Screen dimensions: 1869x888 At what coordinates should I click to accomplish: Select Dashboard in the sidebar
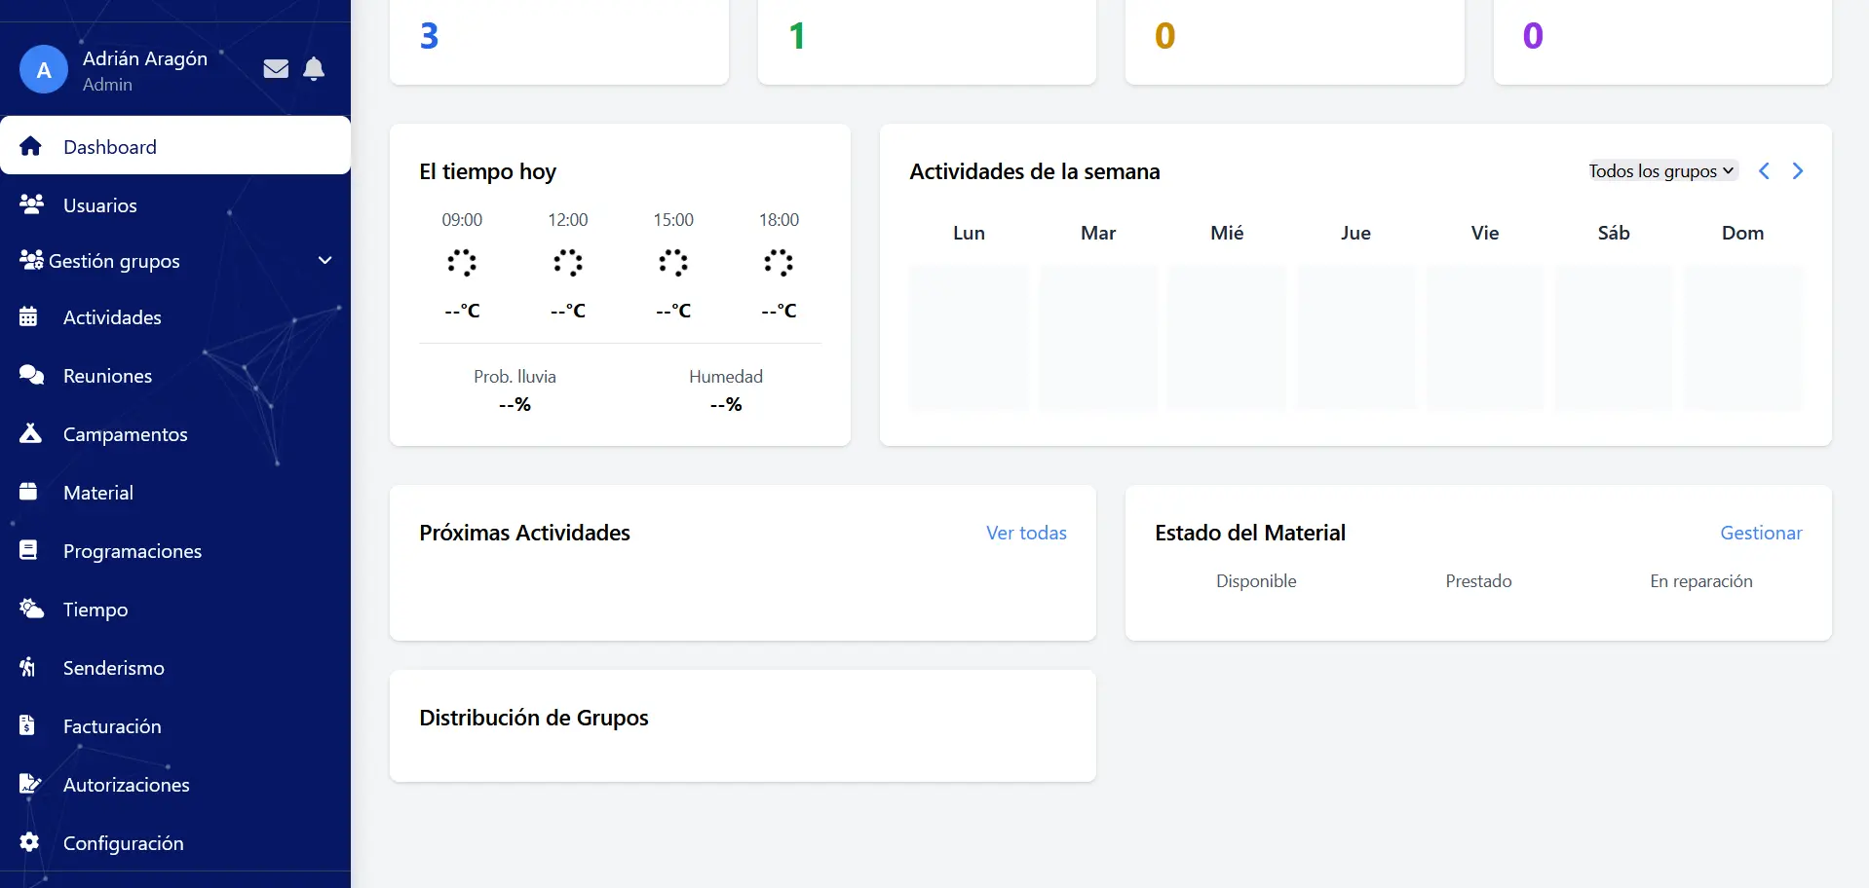[x=110, y=147]
